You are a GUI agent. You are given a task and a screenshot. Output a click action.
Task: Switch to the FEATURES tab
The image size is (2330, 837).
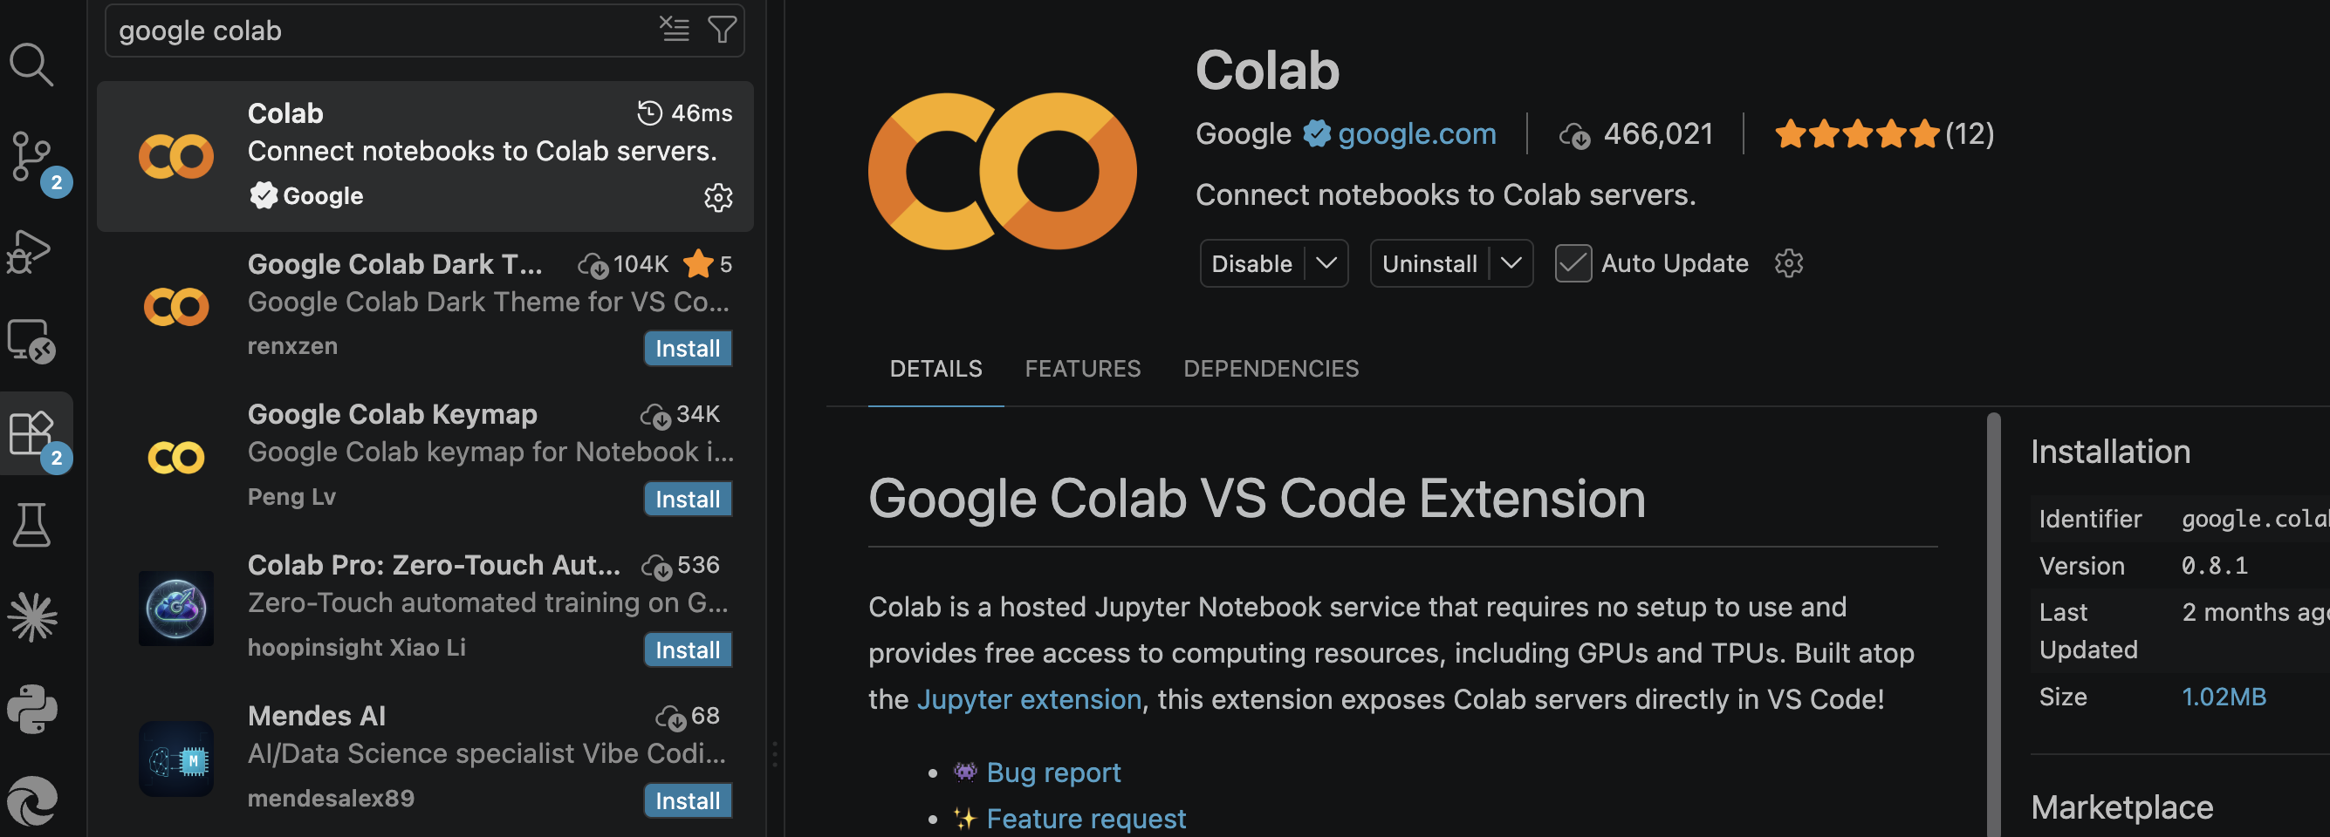click(x=1083, y=369)
